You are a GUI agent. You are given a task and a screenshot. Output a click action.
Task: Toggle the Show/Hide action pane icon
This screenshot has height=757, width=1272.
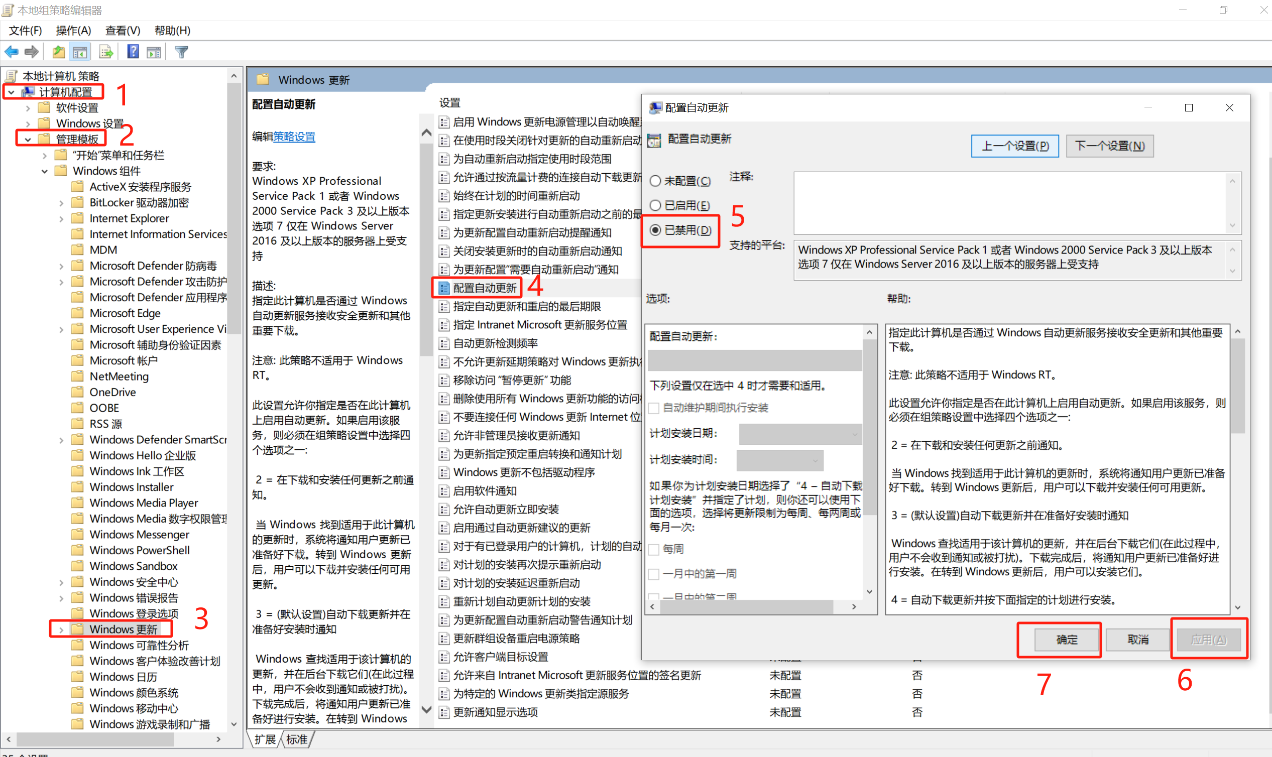(154, 52)
